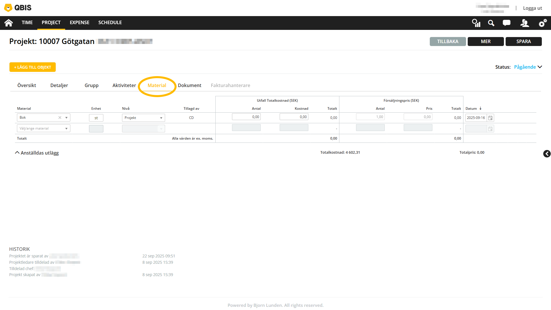Open the user profile icon
Viewport: 551px width, 310px height.
525,23
